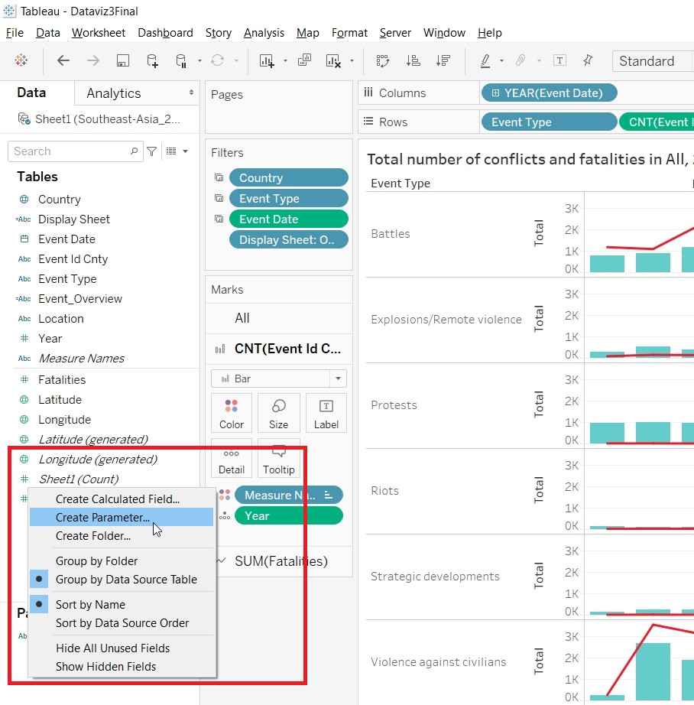
Task: Open the Standard fit dropdown
Action: coord(652,61)
